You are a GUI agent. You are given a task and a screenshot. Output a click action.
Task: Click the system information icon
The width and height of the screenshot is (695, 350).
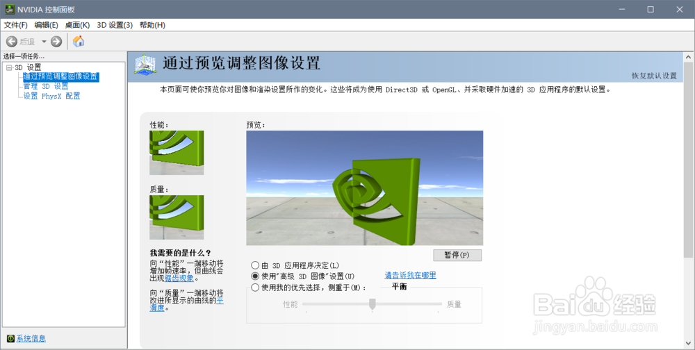(x=10, y=339)
